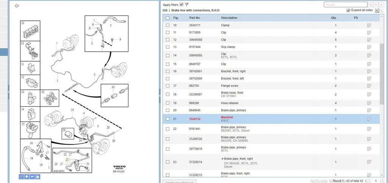Open the note icon for Brake hose, front
The width and height of the screenshot is (388, 183).
point(369,94)
